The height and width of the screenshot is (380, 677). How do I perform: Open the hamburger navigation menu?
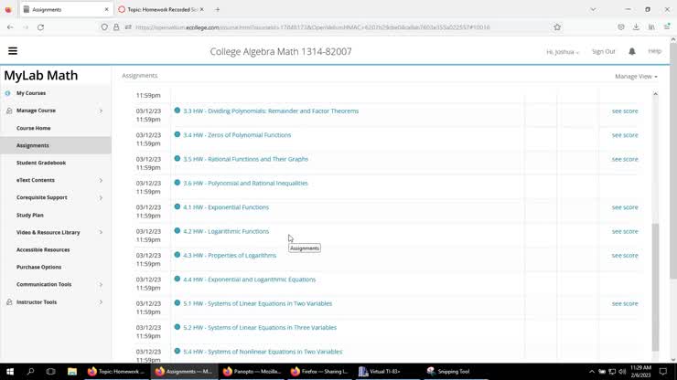tap(13, 51)
